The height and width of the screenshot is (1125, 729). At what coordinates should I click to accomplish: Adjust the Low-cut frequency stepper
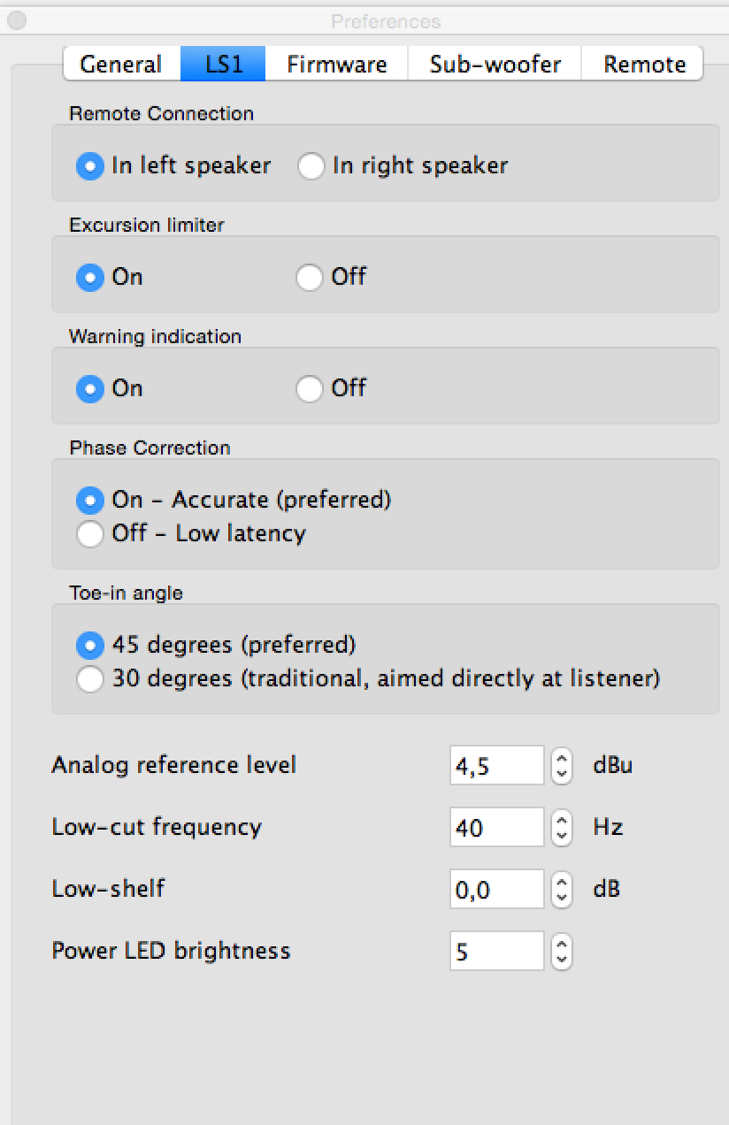tap(561, 827)
